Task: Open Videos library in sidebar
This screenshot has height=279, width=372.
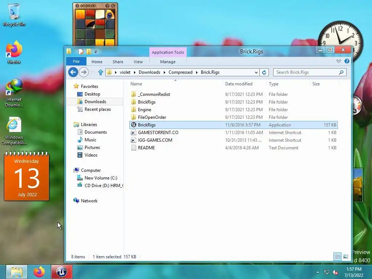Action: coord(91,155)
